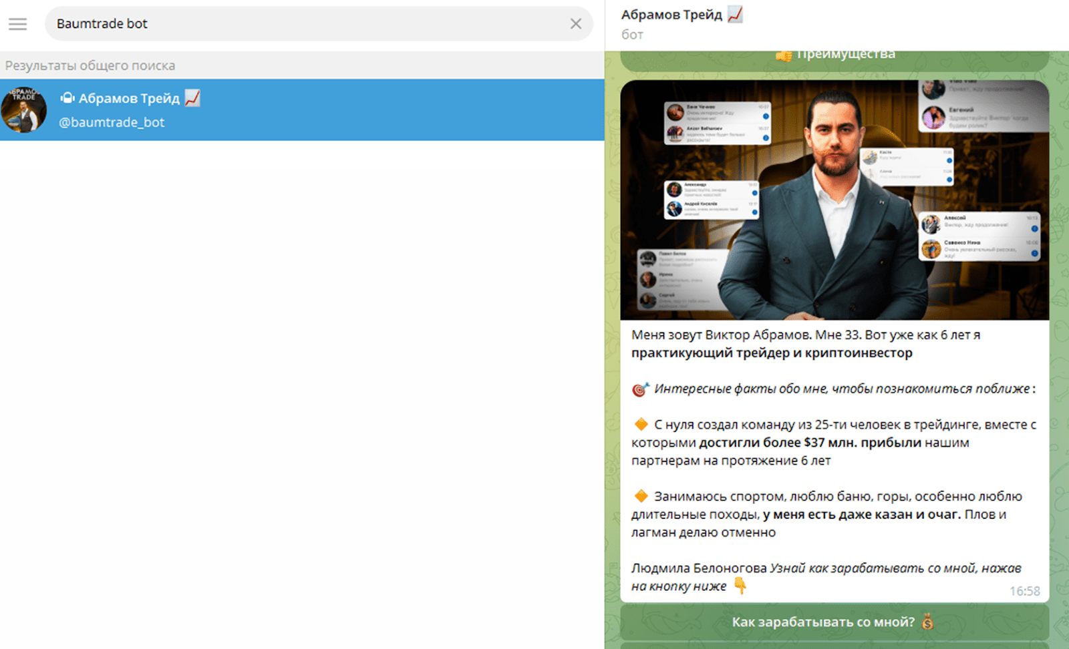Viewport: 1069px width, 649px height.
Task: Click the Абрамов Трейд bot avatar
Action: pos(24,110)
